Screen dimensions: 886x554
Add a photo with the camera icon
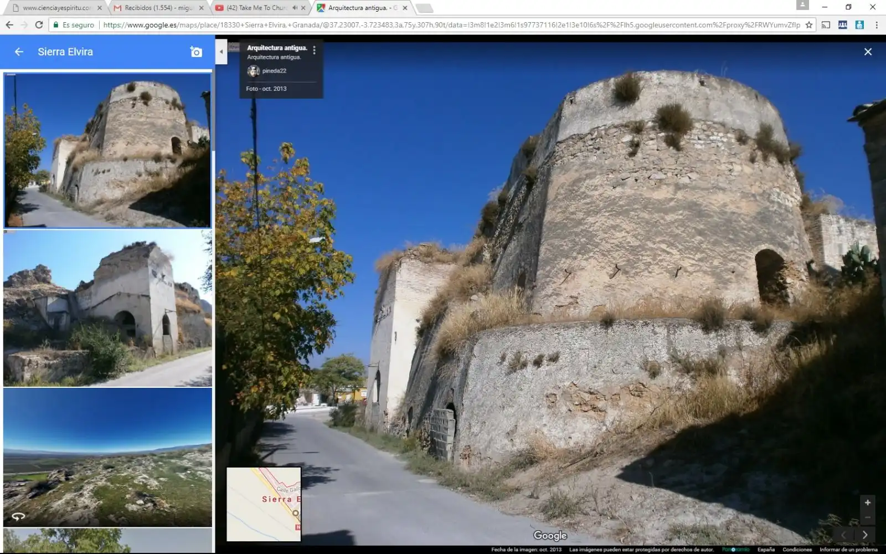pyautogui.click(x=196, y=52)
